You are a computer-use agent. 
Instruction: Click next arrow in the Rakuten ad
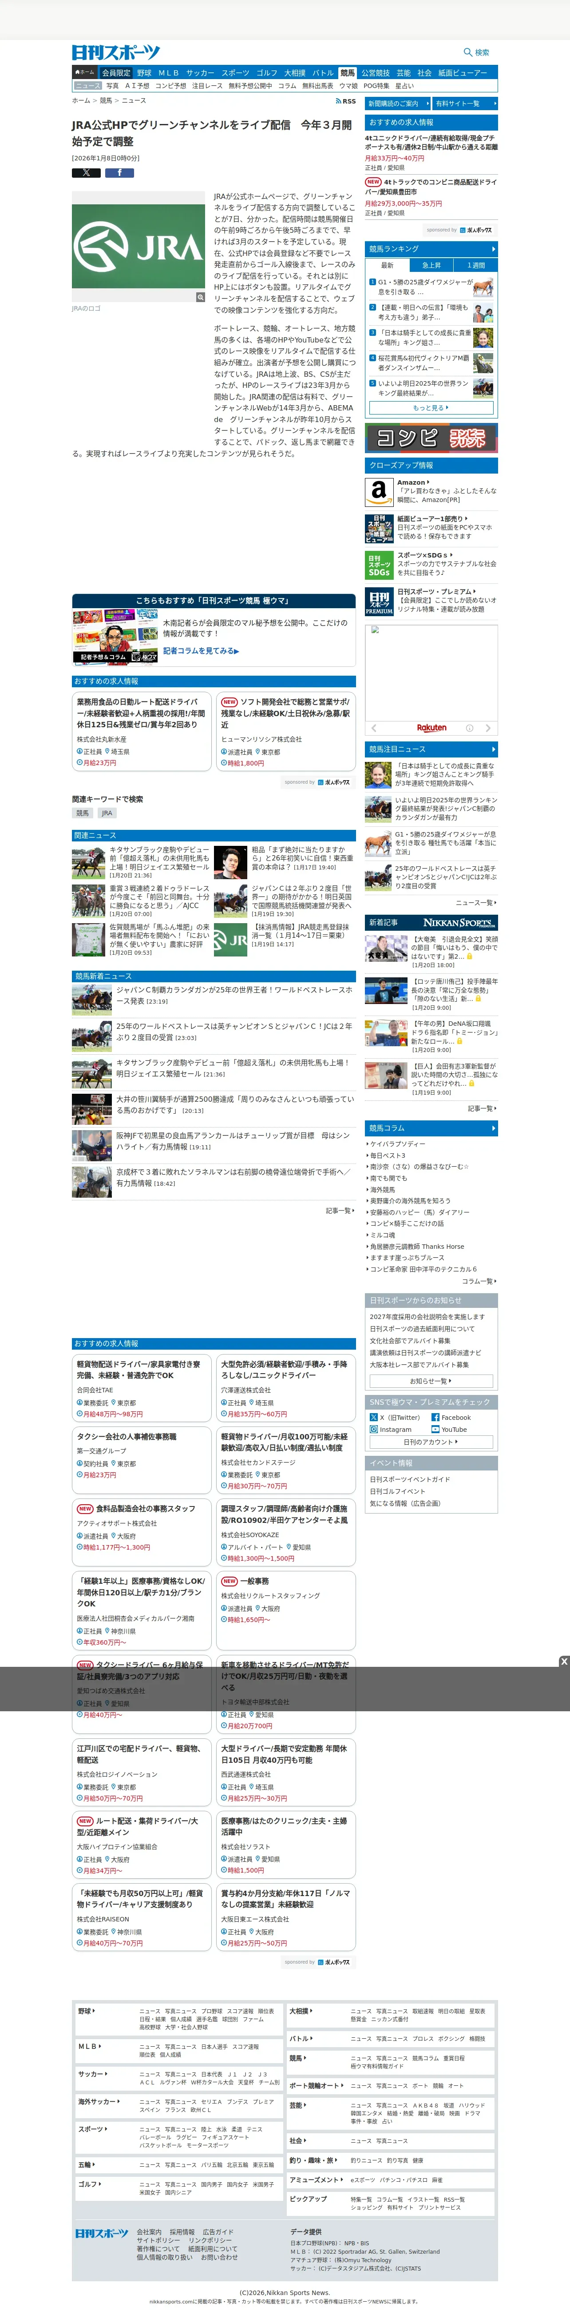pyautogui.click(x=488, y=727)
